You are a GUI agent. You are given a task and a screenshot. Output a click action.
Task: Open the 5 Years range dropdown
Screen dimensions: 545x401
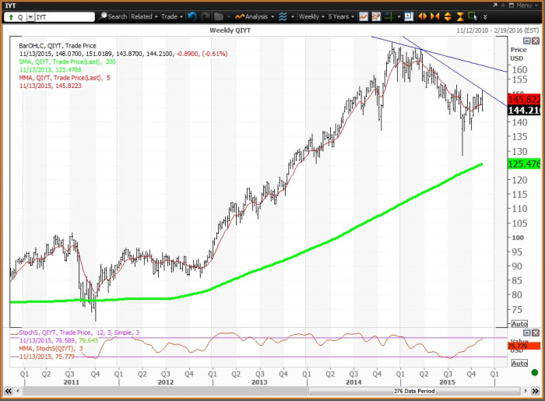point(338,16)
